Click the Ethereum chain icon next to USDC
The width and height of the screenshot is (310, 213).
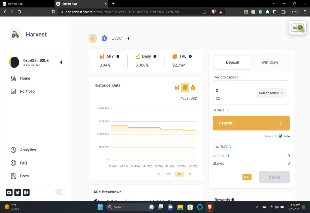click(128, 38)
